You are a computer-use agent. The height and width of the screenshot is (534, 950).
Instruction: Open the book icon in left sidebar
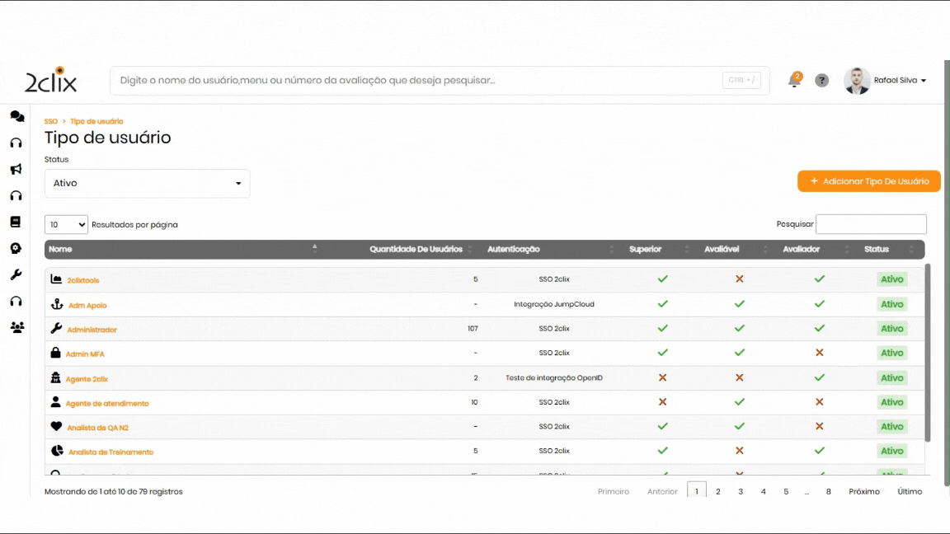(x=16, y=222)
